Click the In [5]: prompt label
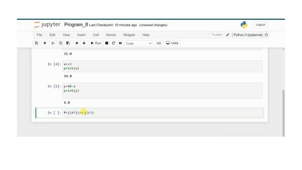 tap(54, 86)
